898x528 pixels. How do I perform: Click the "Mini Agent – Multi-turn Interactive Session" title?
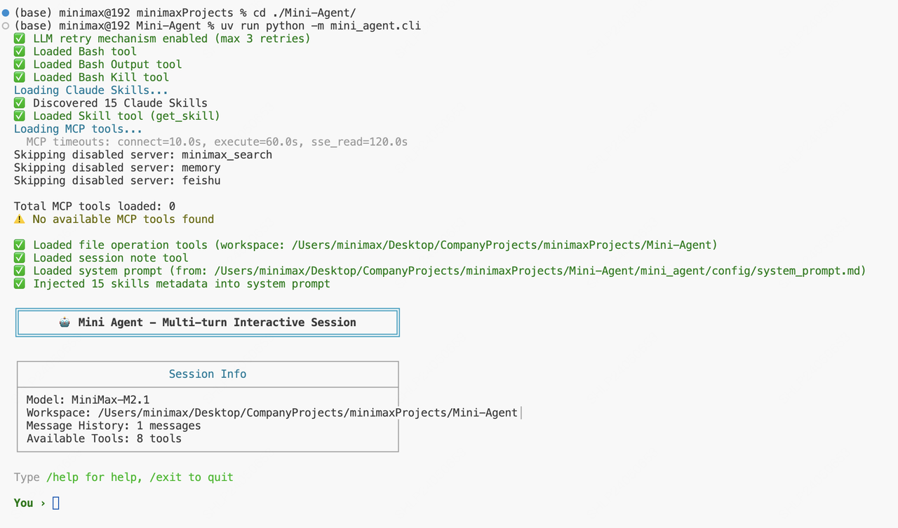click(x=217, y=323)
